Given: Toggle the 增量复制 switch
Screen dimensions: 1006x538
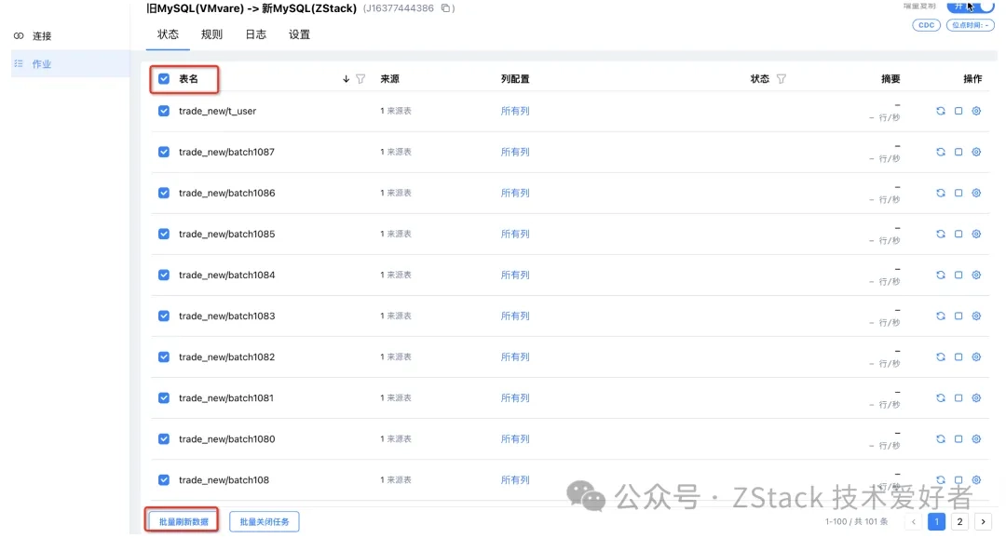Looking at the screenshot, I should pyautogui.click(x=971, y=7).
